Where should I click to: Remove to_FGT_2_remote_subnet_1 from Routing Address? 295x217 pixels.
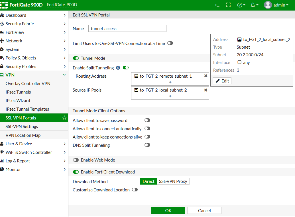click(206, 76)
